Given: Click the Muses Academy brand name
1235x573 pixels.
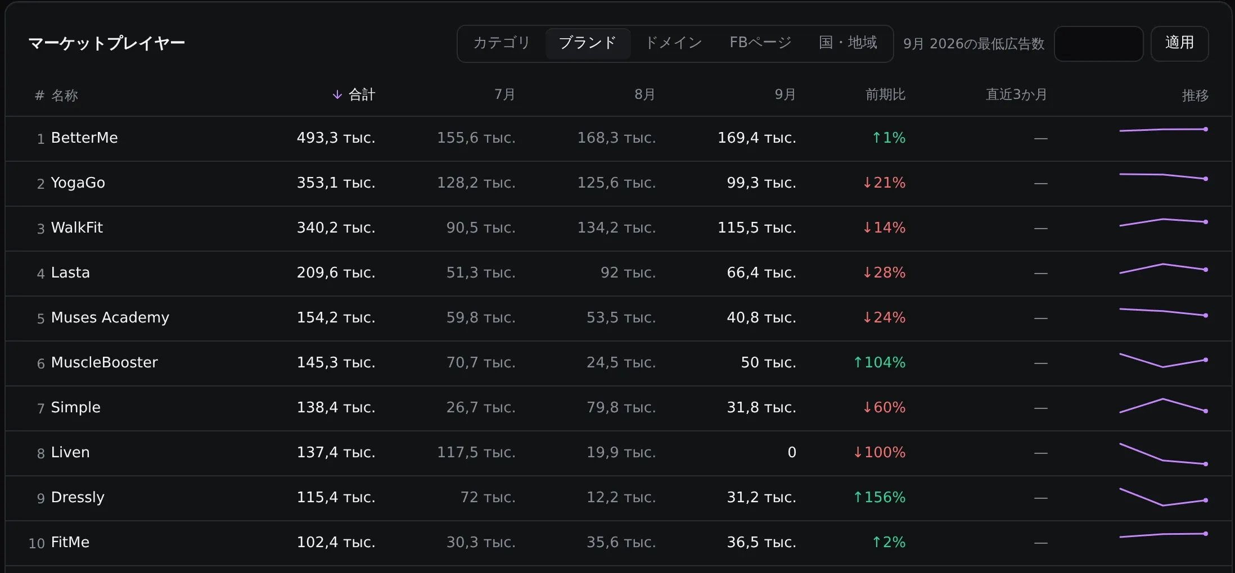Looking at the screenshot, I should (x=110, y=318).
